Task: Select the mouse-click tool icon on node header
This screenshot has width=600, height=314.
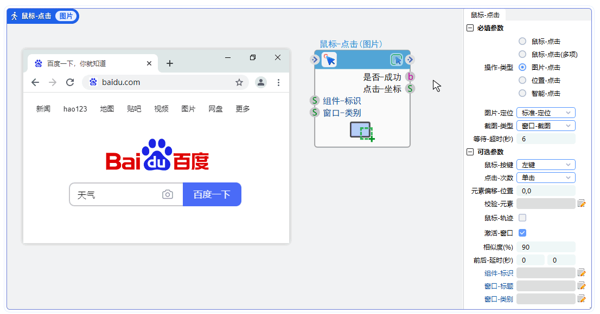Action: (330, 60)
